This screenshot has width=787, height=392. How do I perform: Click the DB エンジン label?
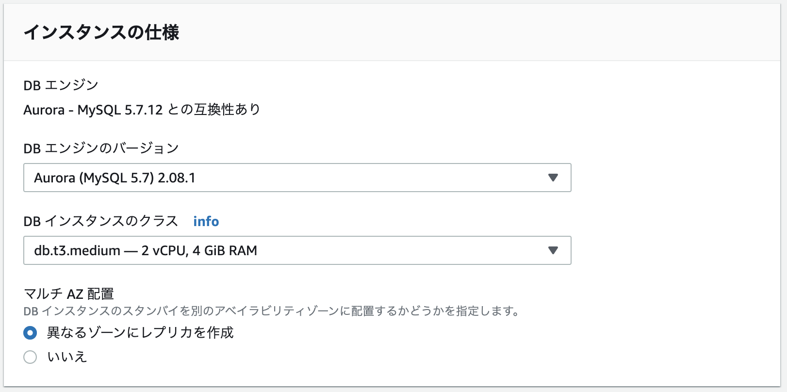point(61,85)
